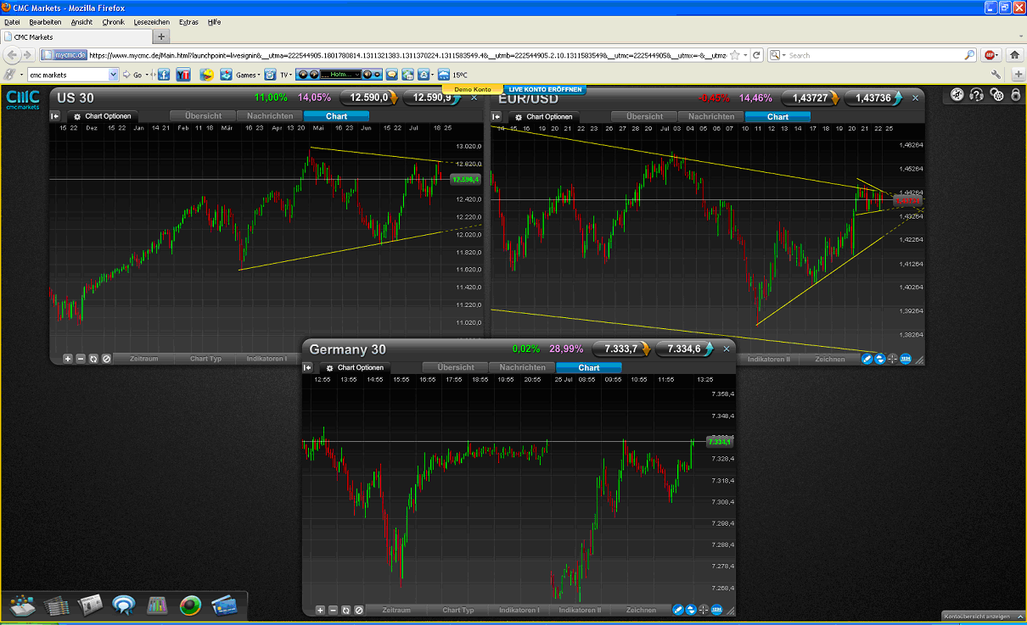Screen dimensions: 1027x625
Task: Expand Indikatoren II on Germany 30 chart
Action: (x=580, y=610)
